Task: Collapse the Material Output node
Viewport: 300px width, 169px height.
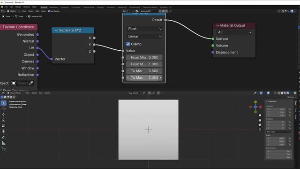Action: 217,25
